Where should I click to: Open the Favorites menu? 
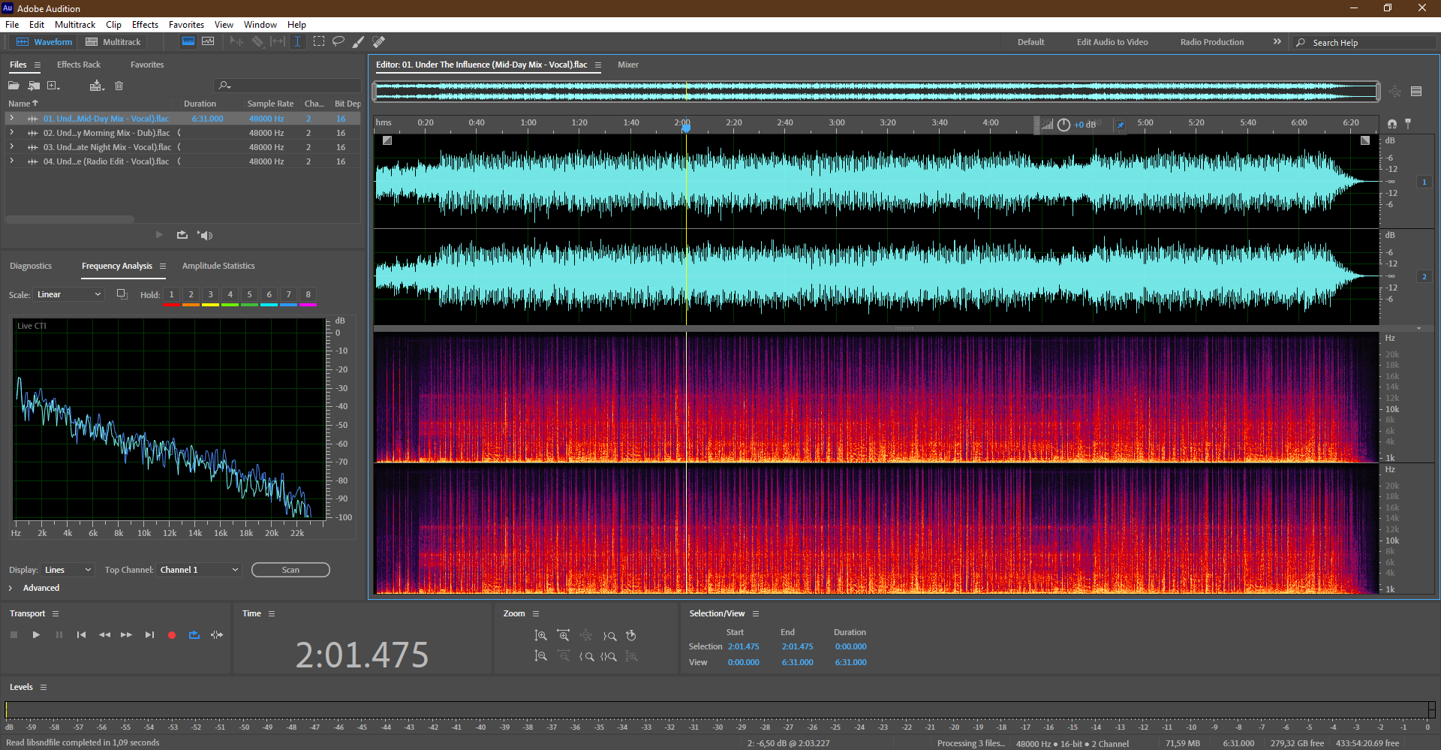186,24
